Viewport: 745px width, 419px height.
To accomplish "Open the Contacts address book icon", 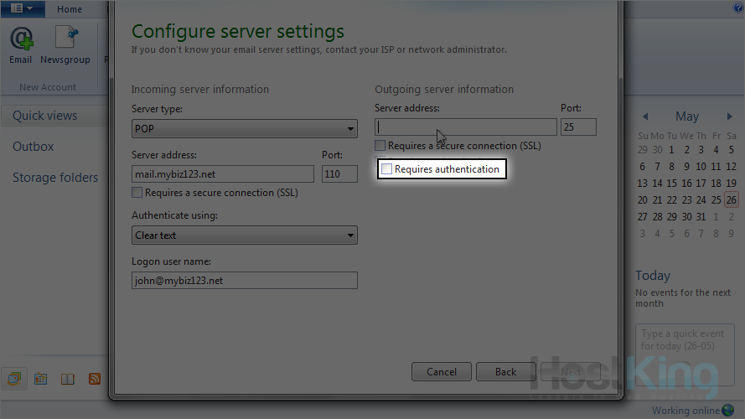I will (x=68, y=379).
